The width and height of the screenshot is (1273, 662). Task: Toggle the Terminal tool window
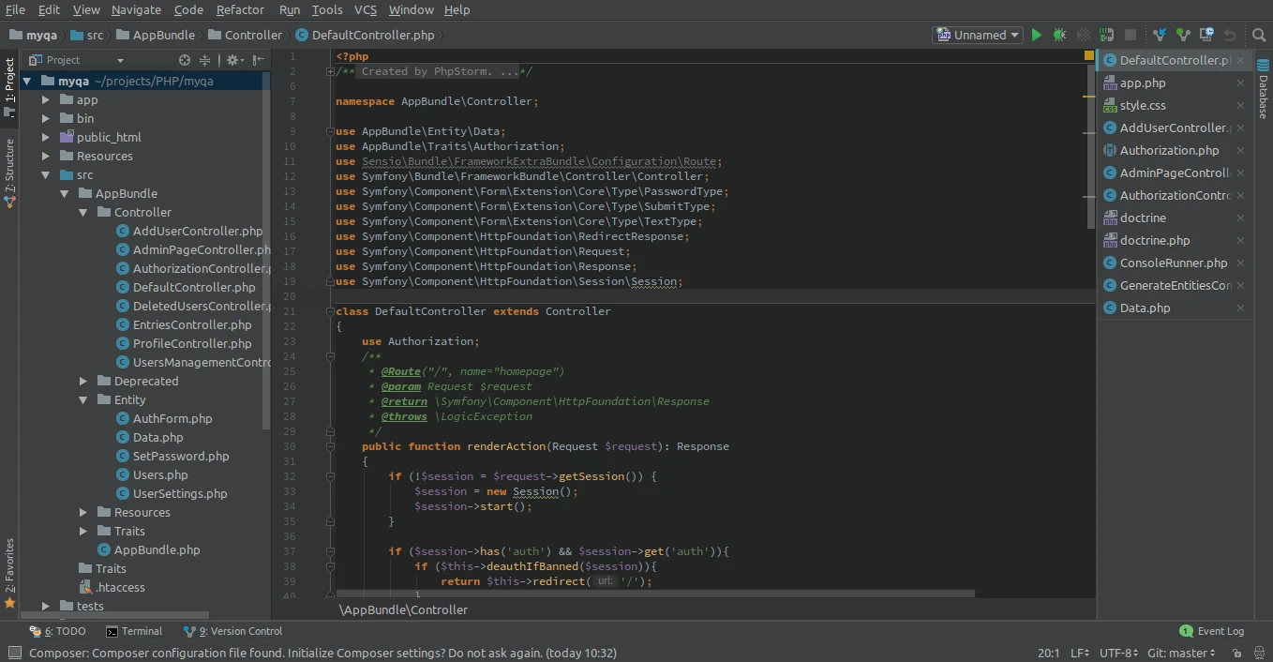tap(134, 630)
